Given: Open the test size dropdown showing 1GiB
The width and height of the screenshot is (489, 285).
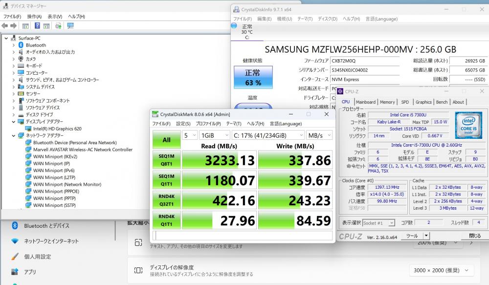Looking at the screenshot, I should pyautogui.click(x=214, y=135).
